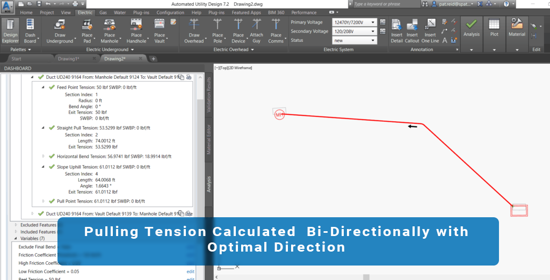This screenshot has height=280, width=550.
Task: Click the Print icon in quick access toolbar
Action: 75,4
